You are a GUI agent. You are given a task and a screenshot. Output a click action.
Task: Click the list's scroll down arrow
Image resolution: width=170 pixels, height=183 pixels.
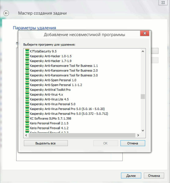(143, 130)
